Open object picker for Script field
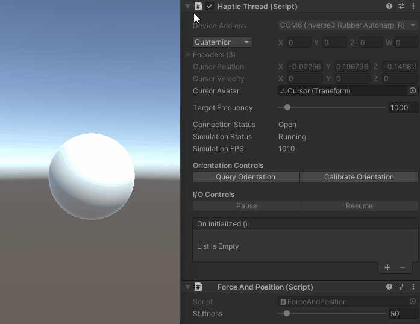The height and width of the screenshot is (324, 420). [x=413, y=301]
